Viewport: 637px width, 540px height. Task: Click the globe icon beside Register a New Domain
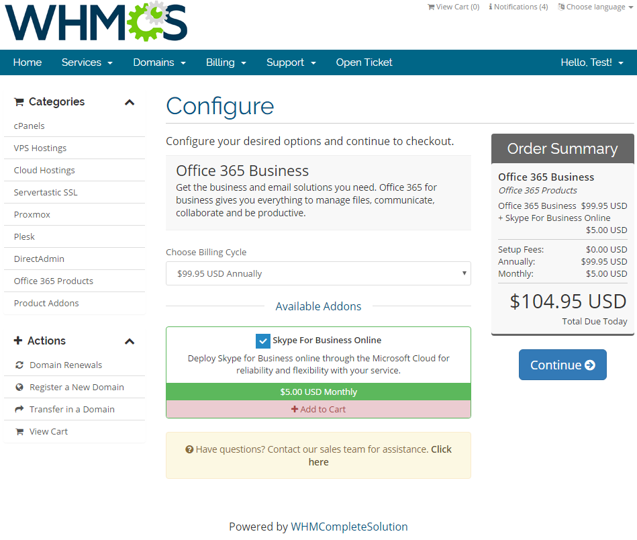[19, 387]
